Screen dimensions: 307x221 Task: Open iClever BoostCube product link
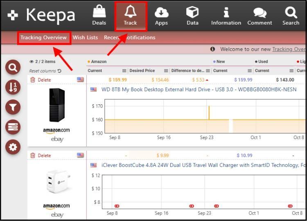coord(203,165)
